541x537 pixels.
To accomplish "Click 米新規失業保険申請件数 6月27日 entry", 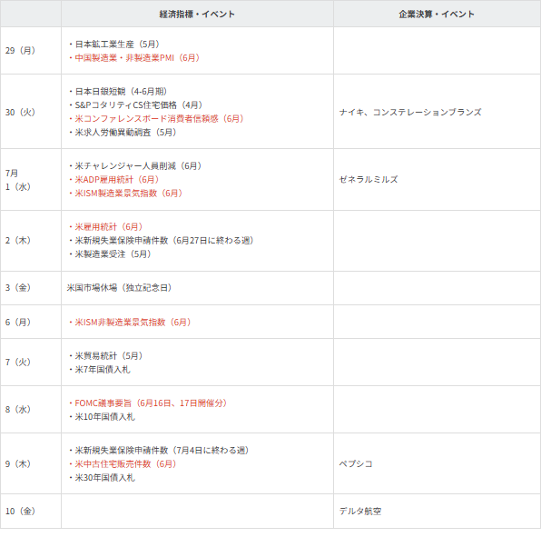I will click(162, 241).
